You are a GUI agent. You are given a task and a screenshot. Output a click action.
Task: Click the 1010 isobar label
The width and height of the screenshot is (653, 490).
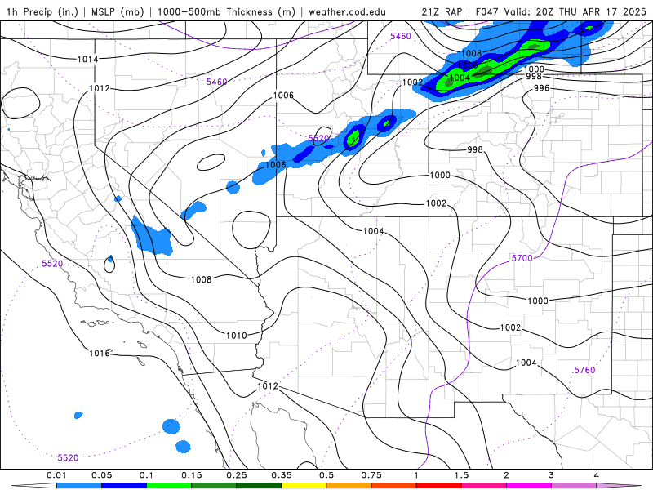tap(236, 336)
